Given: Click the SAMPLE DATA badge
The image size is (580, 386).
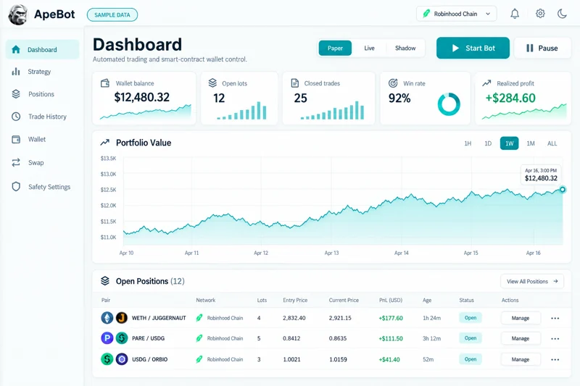Looking at the screenshot, I should pos(112,14).
